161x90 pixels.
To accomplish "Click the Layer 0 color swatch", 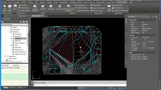I will point(143,39).
